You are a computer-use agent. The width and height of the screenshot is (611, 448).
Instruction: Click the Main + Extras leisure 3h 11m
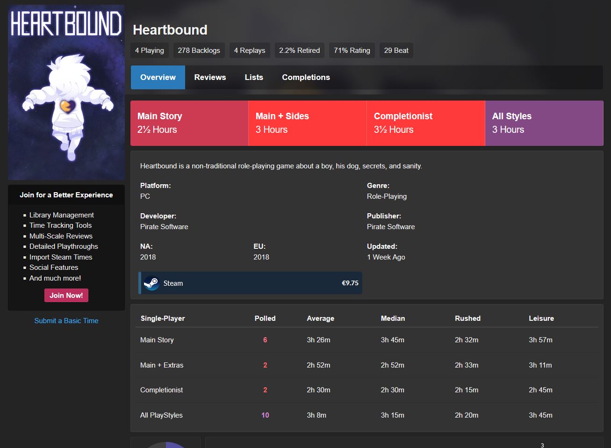click(540, 365)
